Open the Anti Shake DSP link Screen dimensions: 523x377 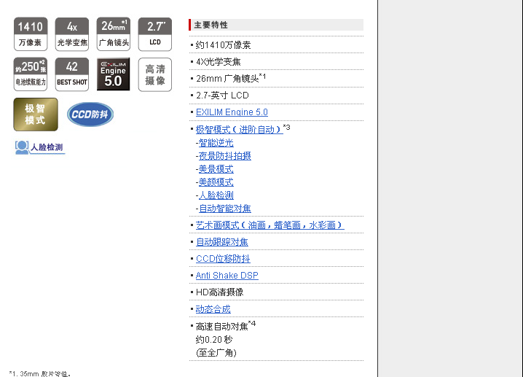tap(227, 276)
